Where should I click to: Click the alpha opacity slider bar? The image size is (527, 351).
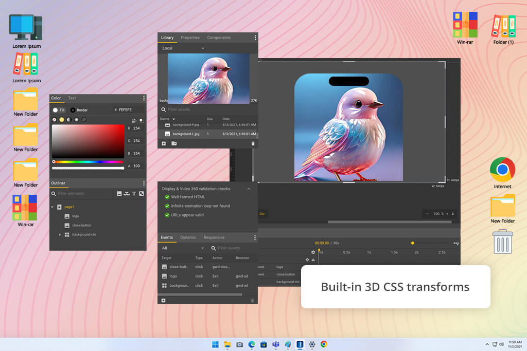[x=88, y=168]
